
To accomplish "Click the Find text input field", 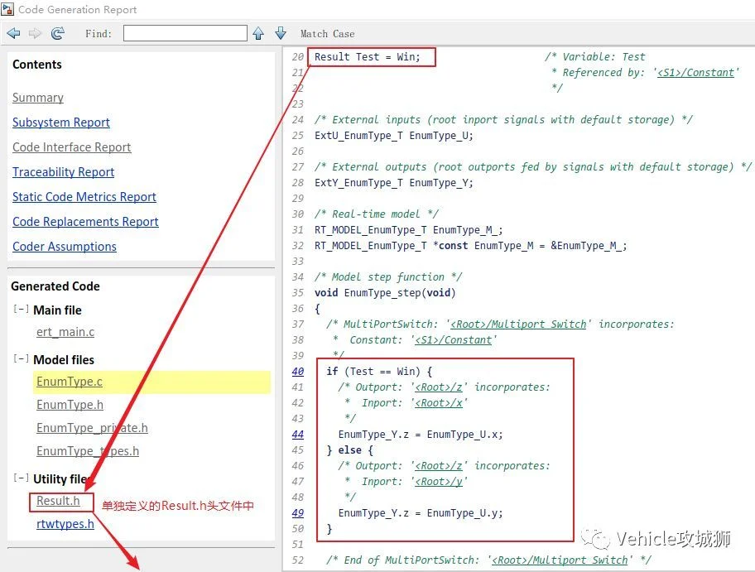I will (185, 33).
